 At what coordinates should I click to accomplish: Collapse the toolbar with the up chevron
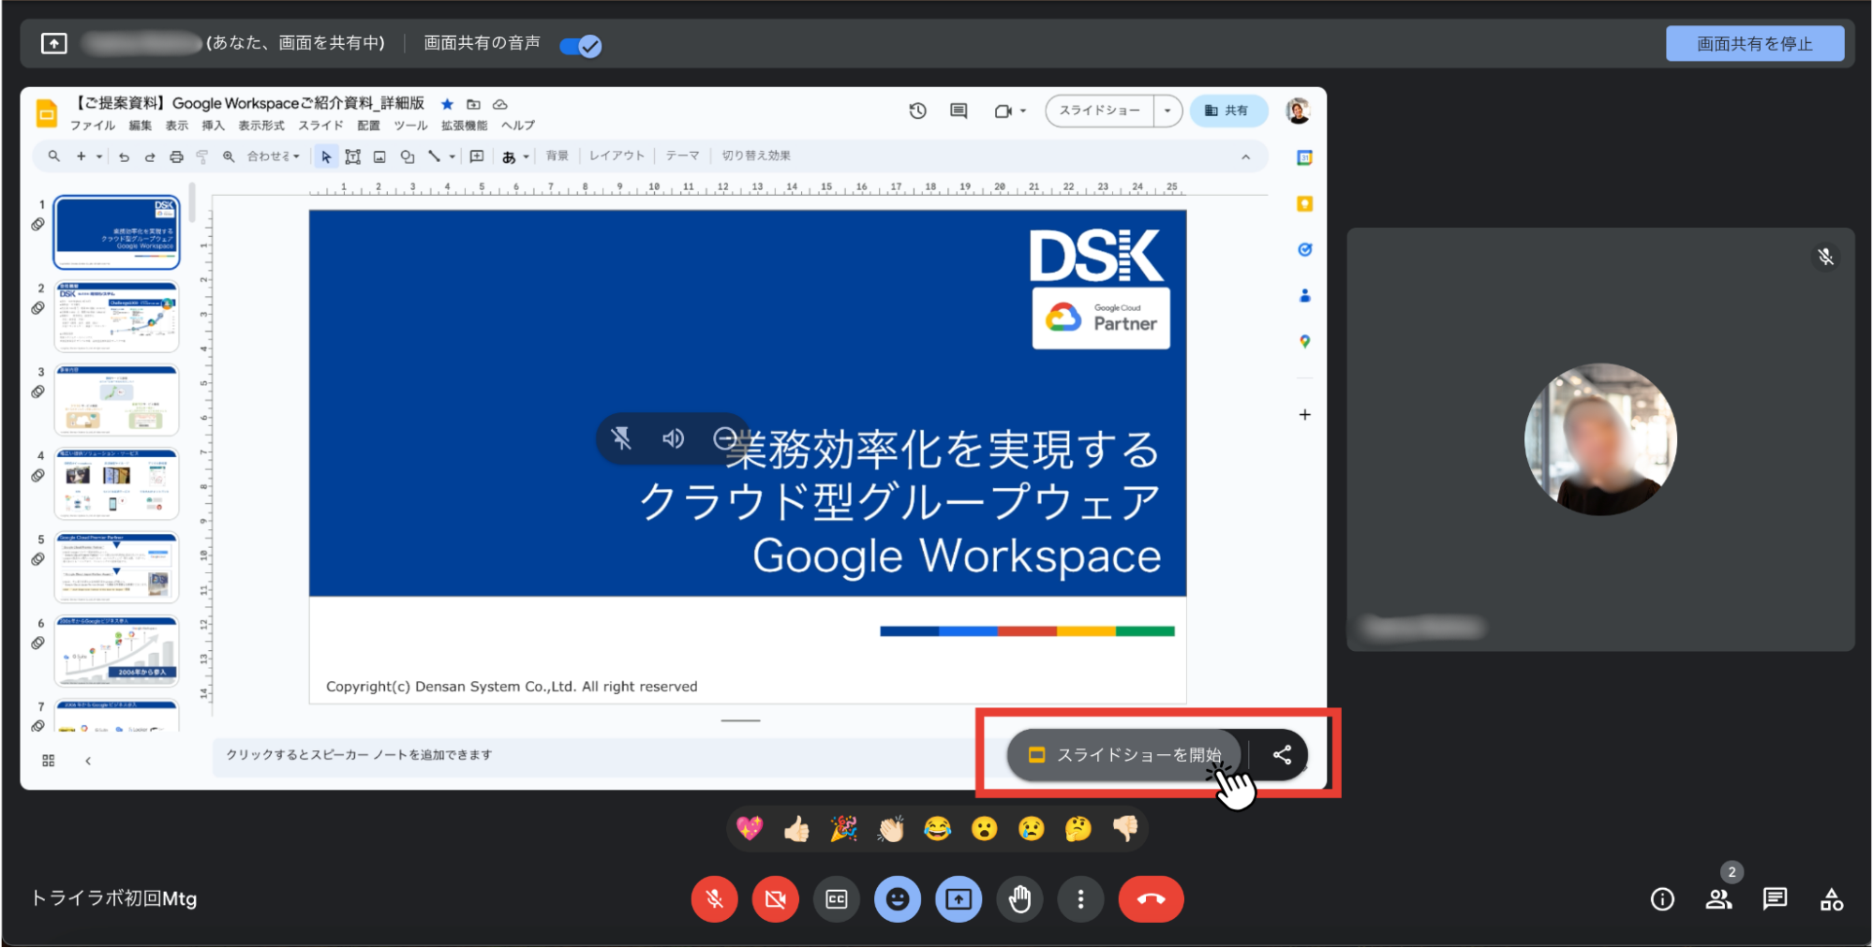coord(1245,156)
